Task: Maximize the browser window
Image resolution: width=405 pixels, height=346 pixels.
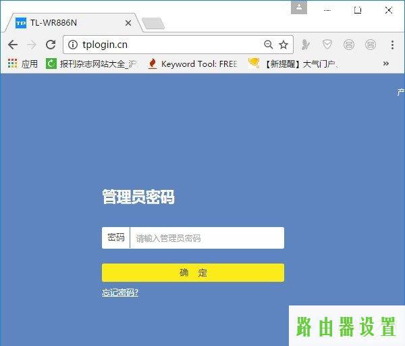Action: click(358, 10)
